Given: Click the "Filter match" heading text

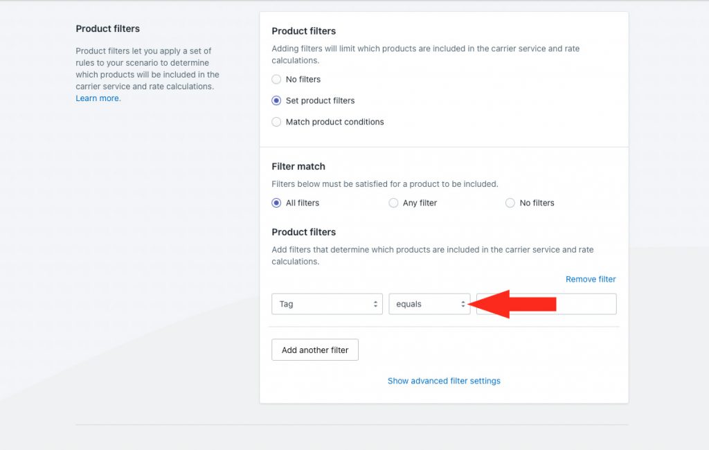Looking at the screenshot, I should coord(298,166).
